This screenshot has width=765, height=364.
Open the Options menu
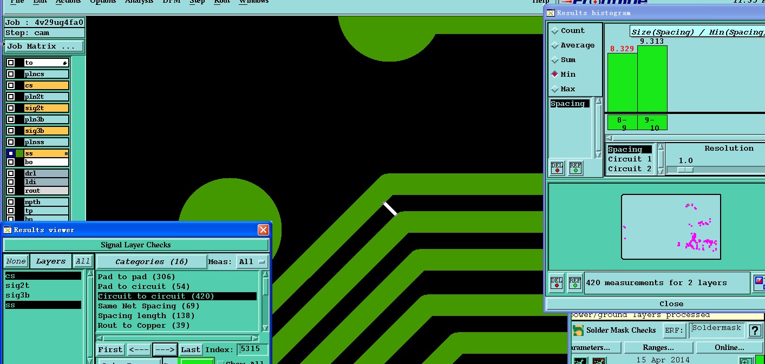[103, 2]
